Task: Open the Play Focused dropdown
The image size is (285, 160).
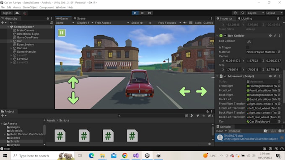Action: click(x=170, y=23)
